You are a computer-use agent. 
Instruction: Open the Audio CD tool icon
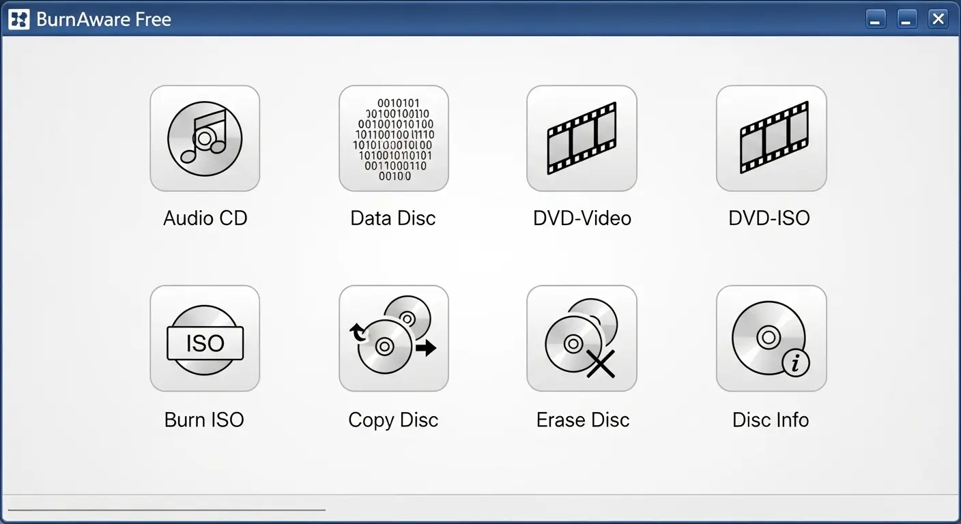click(205, 139)
